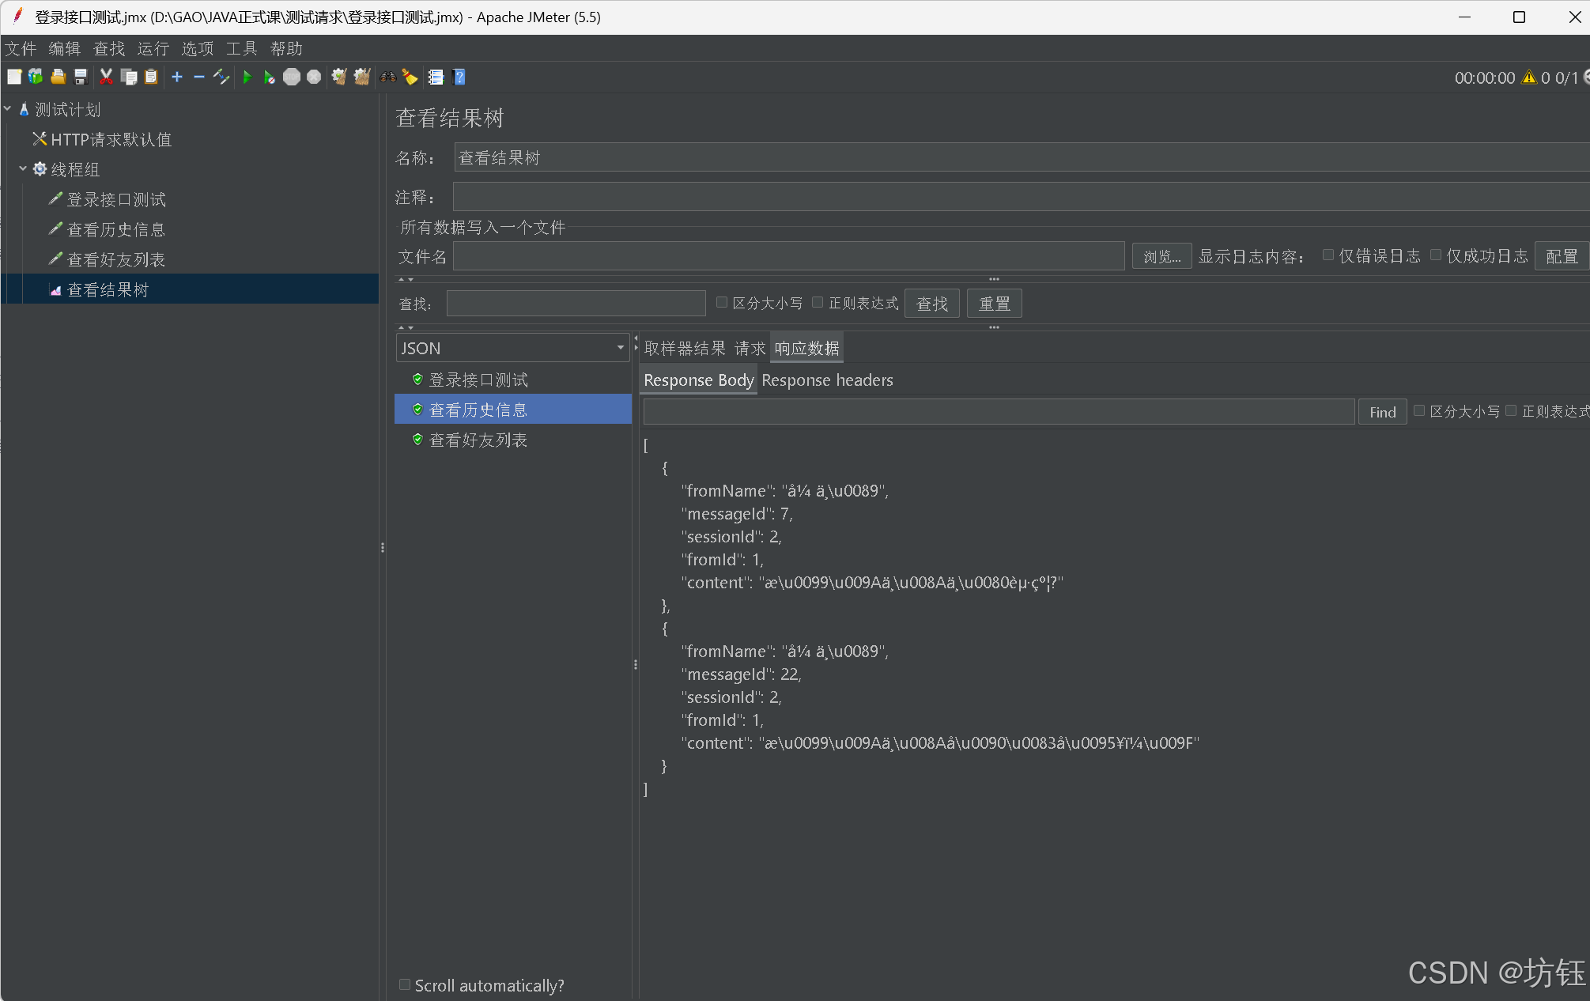The image size is (1590, 1001).
Task: Enable the 仅成功日志 checkbox
Action: (1436, 255)
